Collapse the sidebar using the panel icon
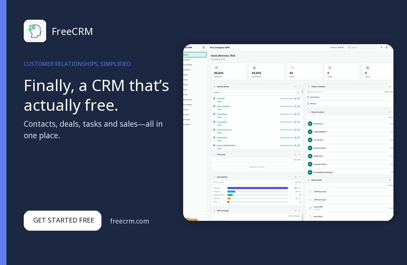This screenshot has height=265, width=407. click(x=204, y=48)
